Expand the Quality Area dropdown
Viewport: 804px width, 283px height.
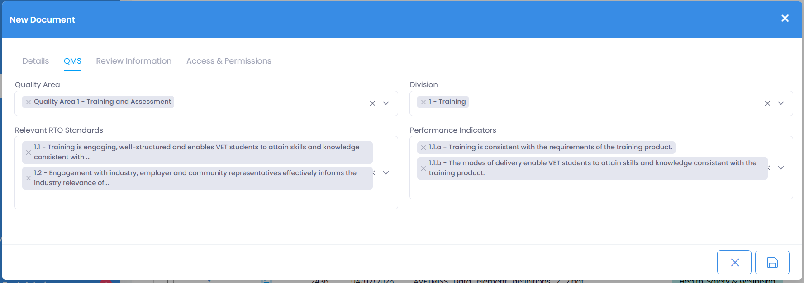point(386,103)
